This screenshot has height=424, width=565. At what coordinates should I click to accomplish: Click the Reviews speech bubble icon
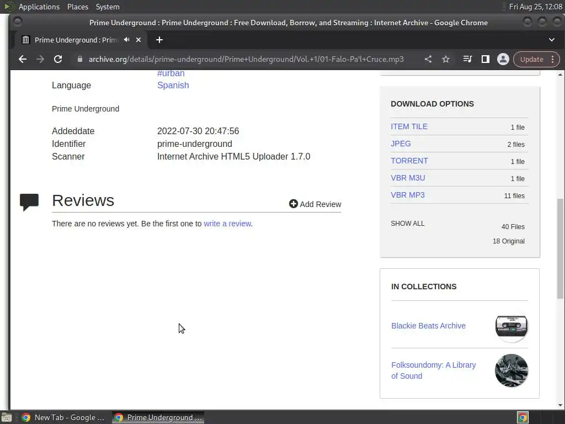(x=29, y=202)
